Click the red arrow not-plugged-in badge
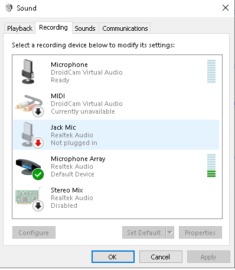235x270 pixels. (38, 143)
